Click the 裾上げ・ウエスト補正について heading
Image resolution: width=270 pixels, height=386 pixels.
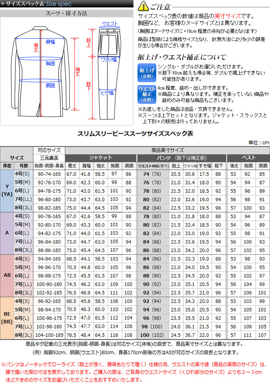[x=182, y=57]
